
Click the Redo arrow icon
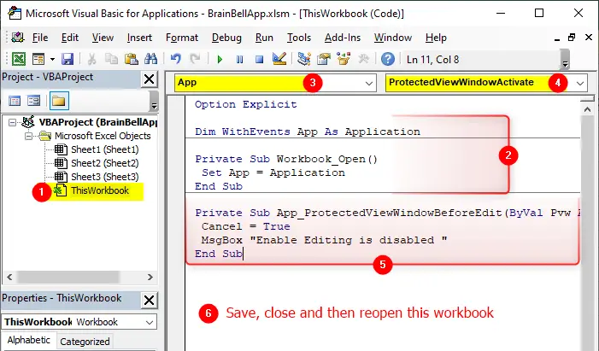click(195, 59)
